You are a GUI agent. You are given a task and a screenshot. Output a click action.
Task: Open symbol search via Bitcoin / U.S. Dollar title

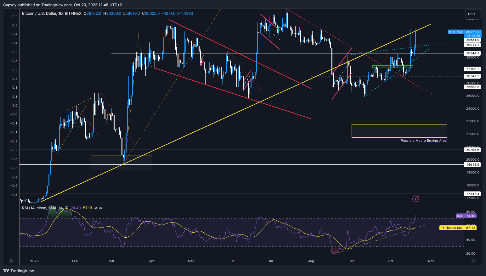click(x=40, y=14)
